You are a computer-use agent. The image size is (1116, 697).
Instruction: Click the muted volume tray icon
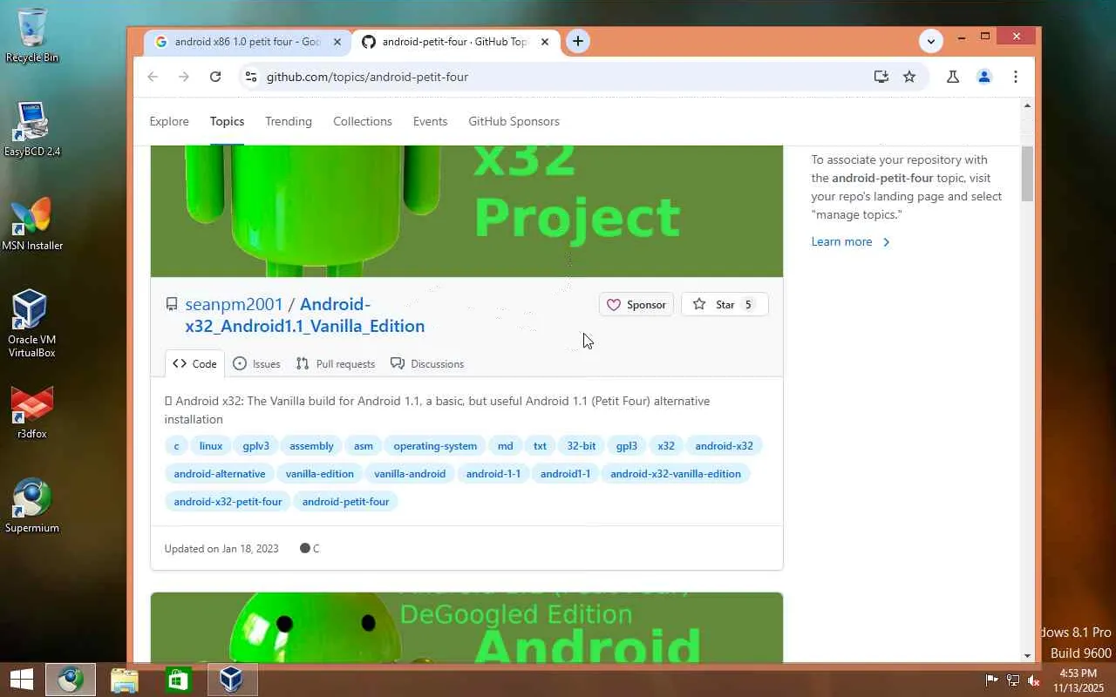click(1034, 680)
